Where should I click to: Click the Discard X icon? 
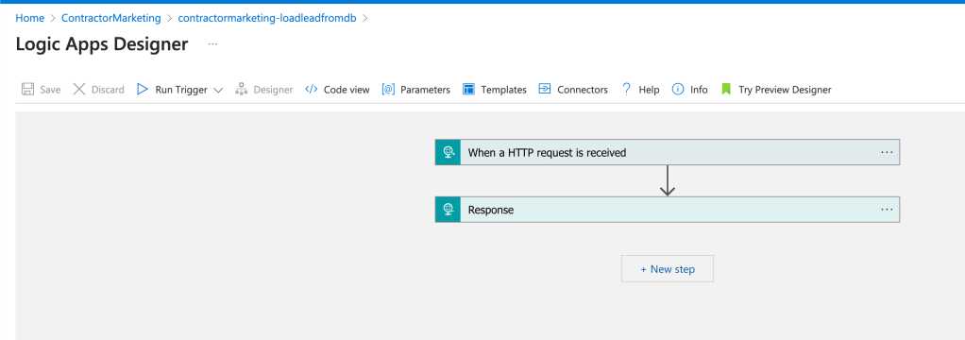pyautogui.click(x=78, y=90)
